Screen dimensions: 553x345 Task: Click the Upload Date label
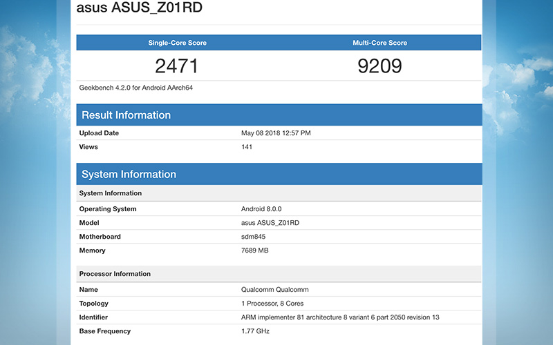click(x=99, y=133)
